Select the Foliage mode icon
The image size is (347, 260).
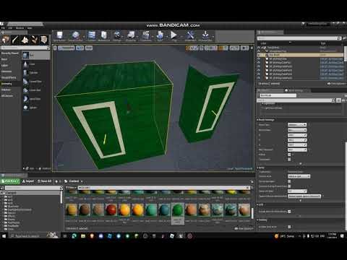coord(35,40)
